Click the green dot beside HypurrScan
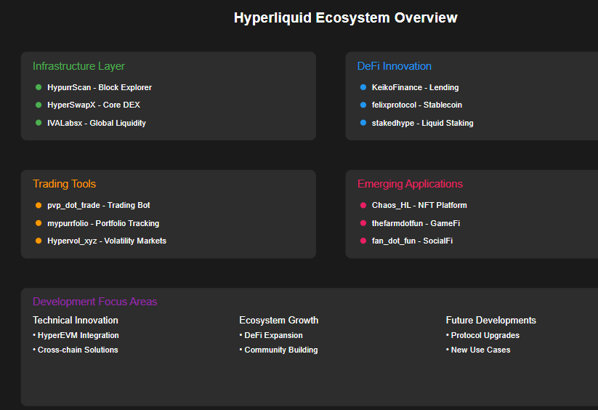 [39, 87]
